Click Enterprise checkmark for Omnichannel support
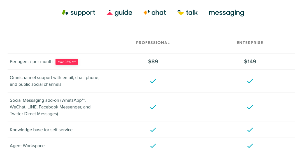Screen dimensions: 295x153 click(250, 81)
